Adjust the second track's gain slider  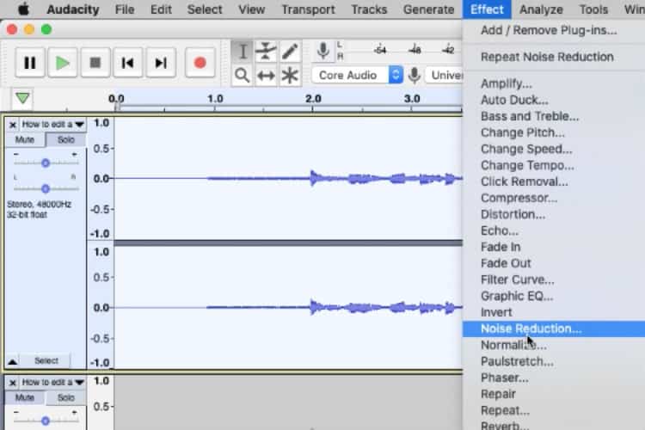click(46, 421)
